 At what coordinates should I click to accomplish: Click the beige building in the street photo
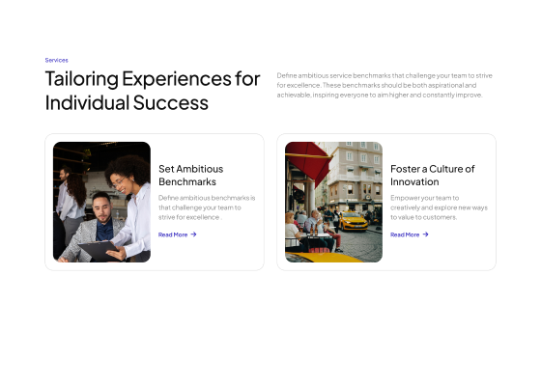(x=354, y=174)
